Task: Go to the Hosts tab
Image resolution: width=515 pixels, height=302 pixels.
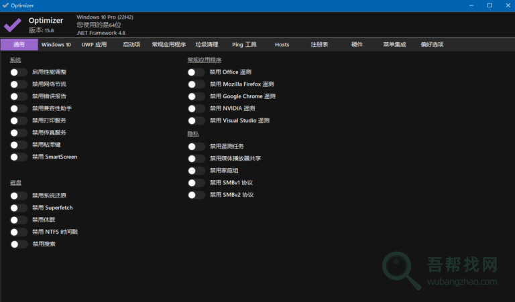Action: [x=282, y=45]
